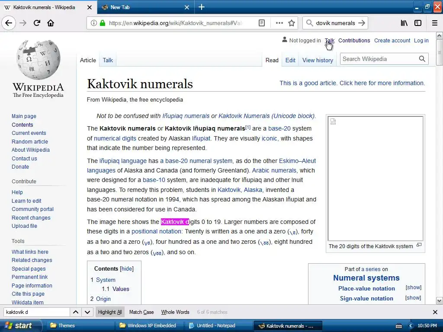Follow the base-20 link
Viewport: 443px width, 332px height.
pyautogui.click(x=279, y=128)
